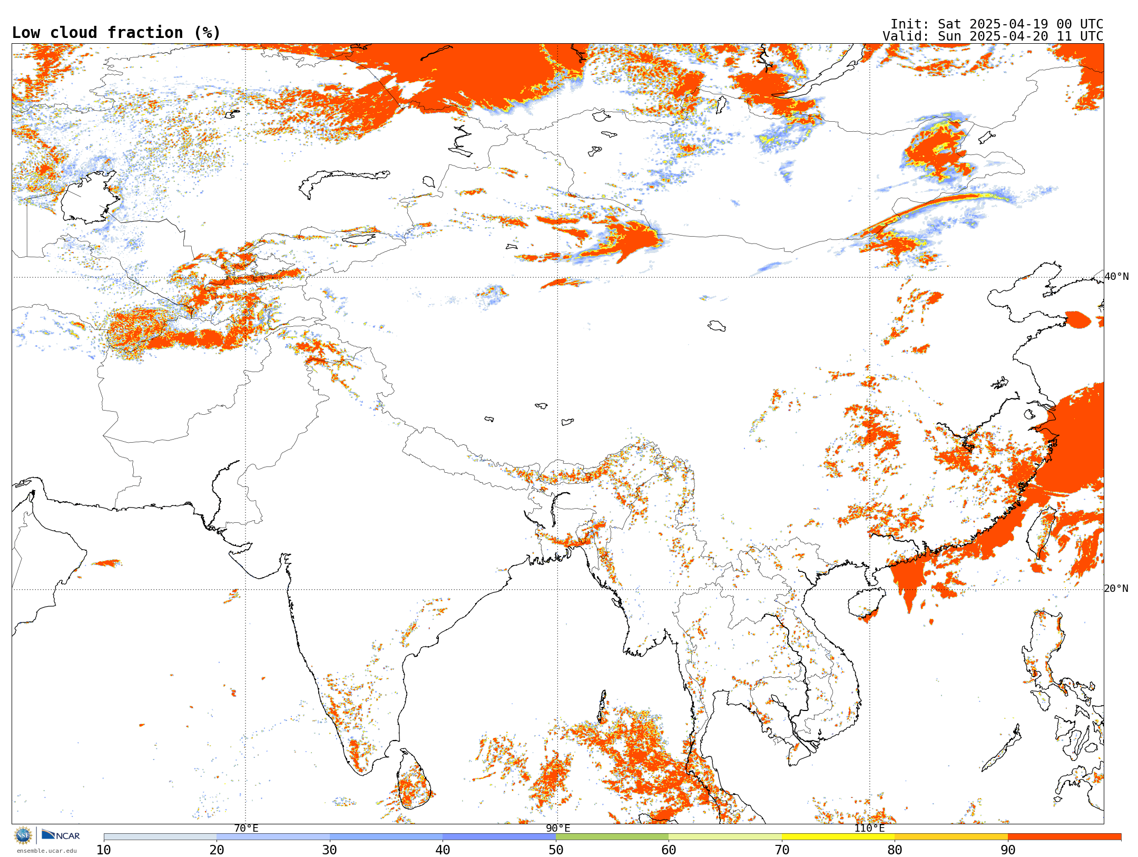
Task: Click the 40°N latitude label
Action: click(x=1116, y=277)
